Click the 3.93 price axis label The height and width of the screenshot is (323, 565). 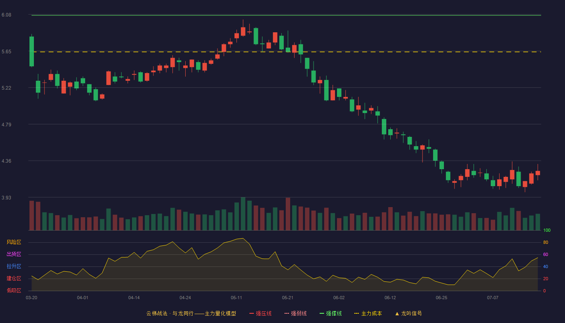(6, 198)
